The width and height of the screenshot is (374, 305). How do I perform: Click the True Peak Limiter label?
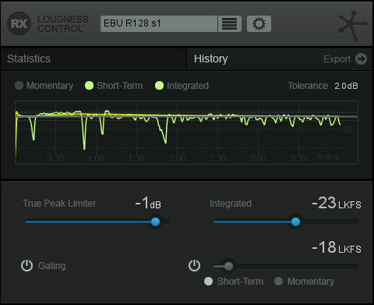[59, 204]
